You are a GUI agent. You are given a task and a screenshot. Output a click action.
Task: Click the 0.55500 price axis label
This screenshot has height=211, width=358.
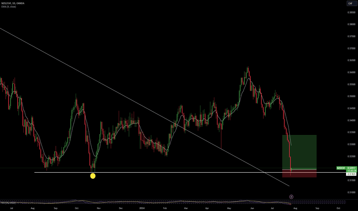pos(351,84)
